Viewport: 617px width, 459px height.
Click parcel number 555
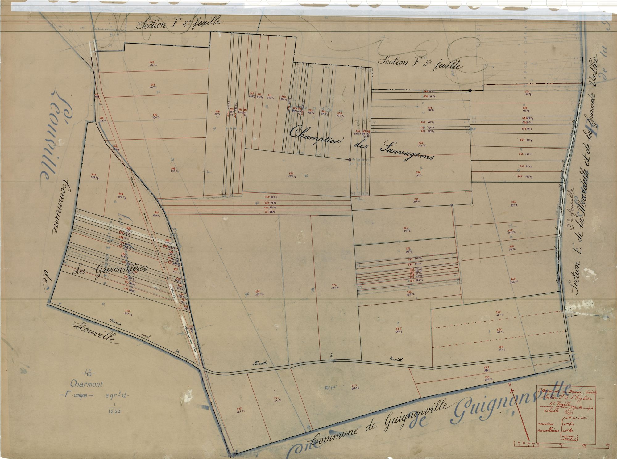398,329
